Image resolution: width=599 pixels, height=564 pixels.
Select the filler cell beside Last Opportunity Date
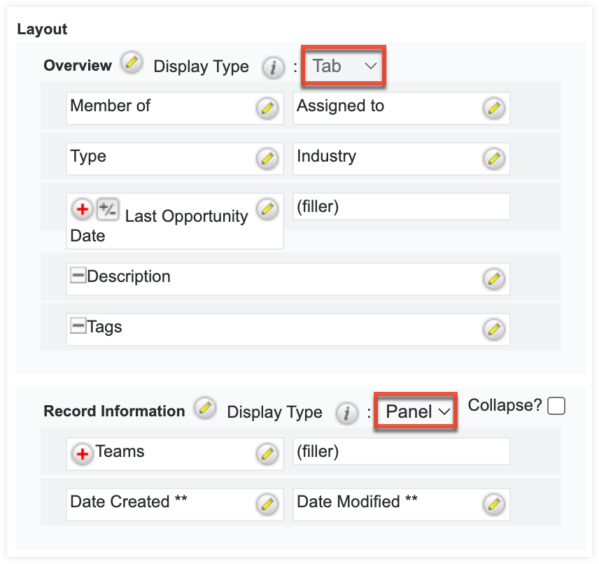click(402, 206)
